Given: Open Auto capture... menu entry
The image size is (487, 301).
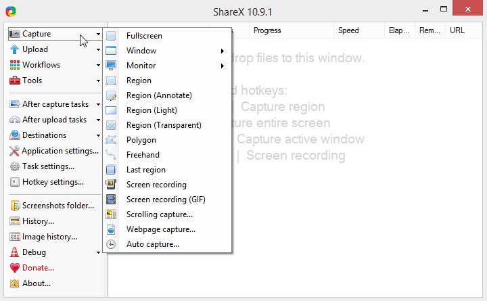Looking at the screenshot, I should [x=167, y=244].
